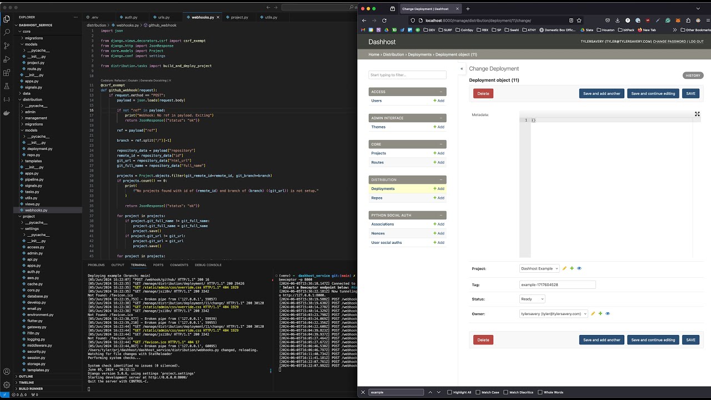The height and width of the screenshot is (400, 711).
Task: Open the Testing flask view
Action: click(x=7, y=86)
